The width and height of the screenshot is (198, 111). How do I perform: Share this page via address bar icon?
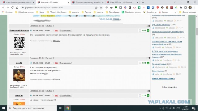96,7
